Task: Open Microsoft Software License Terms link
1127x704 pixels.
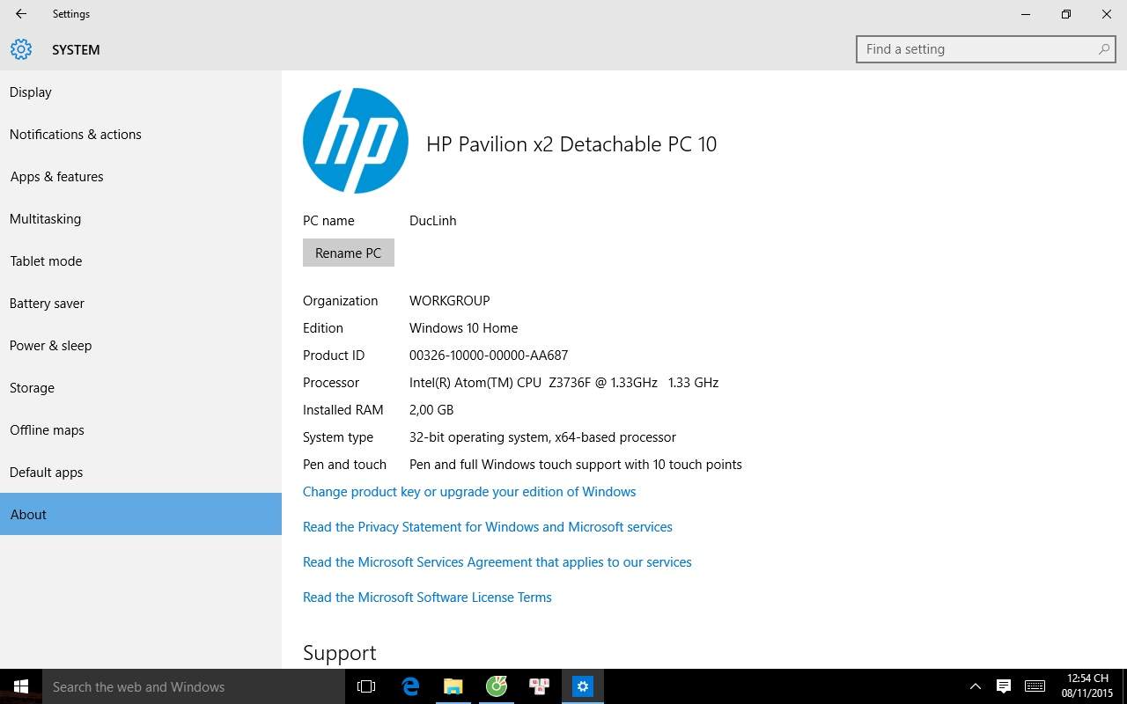Action: click(427, 598)
